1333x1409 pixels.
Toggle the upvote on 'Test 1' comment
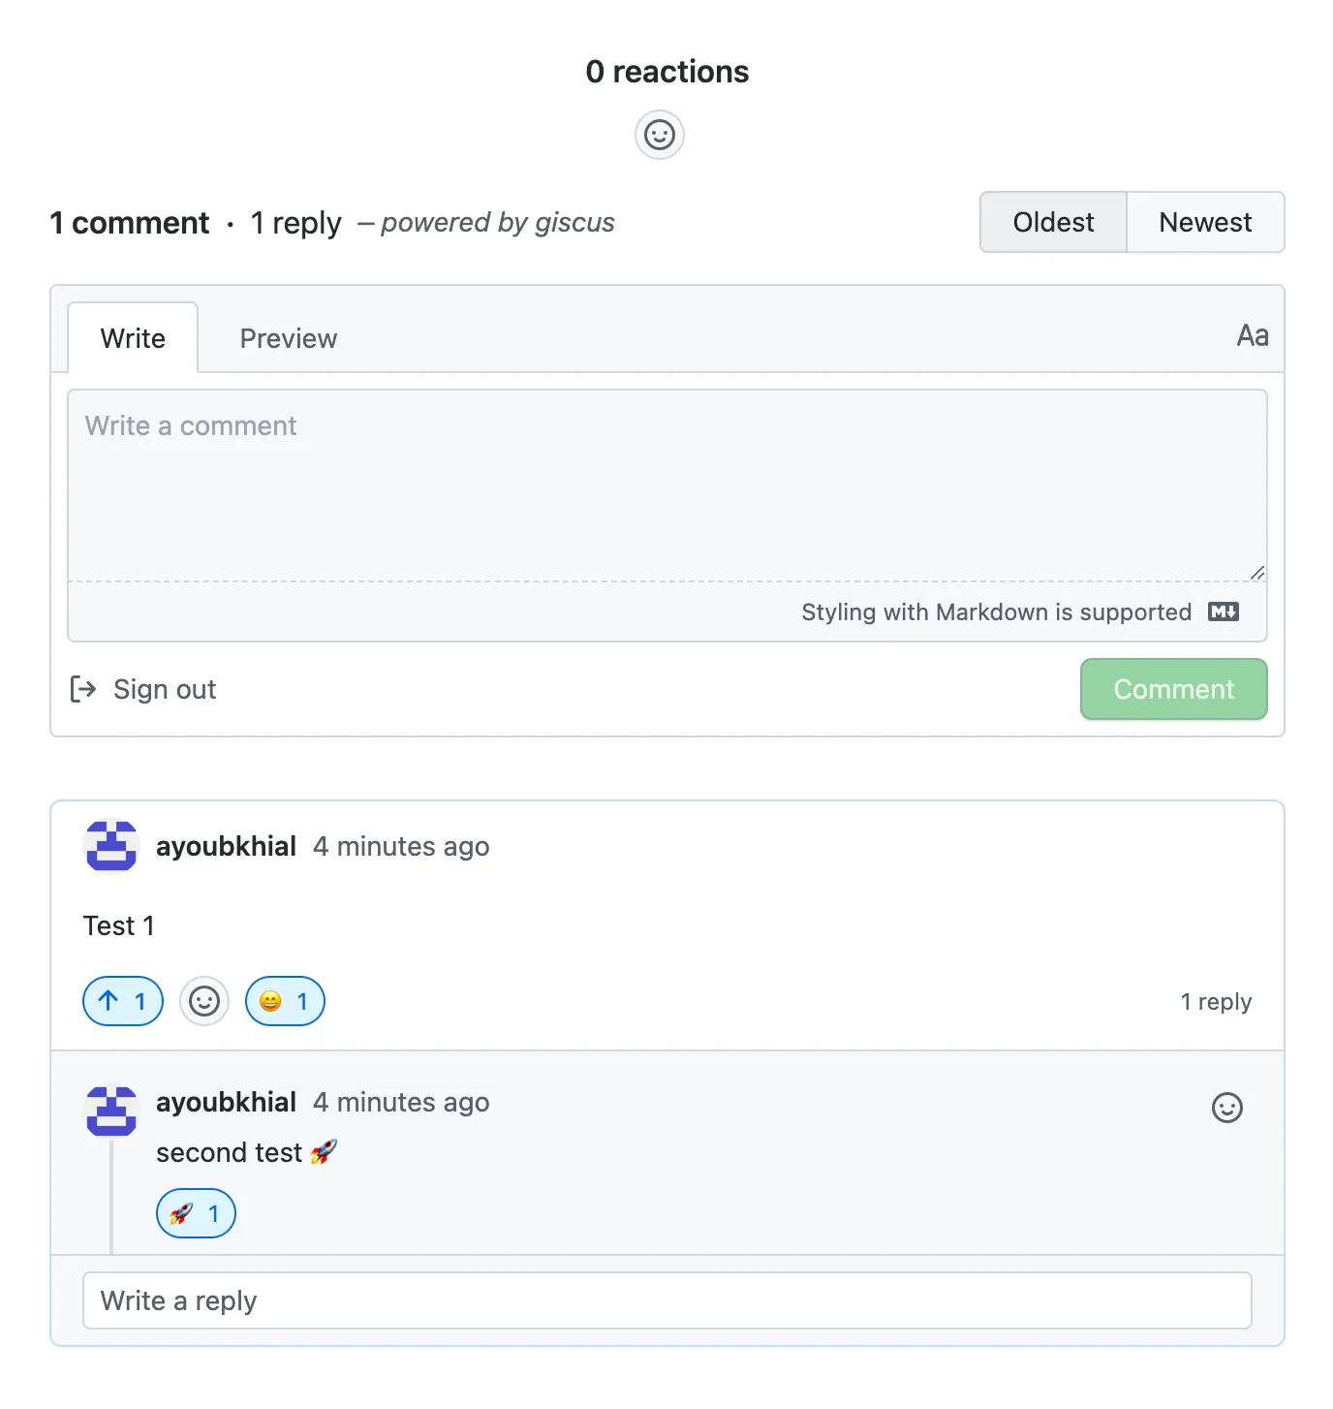(123, 1001)
